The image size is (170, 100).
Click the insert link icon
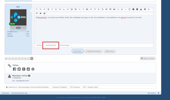103,9
